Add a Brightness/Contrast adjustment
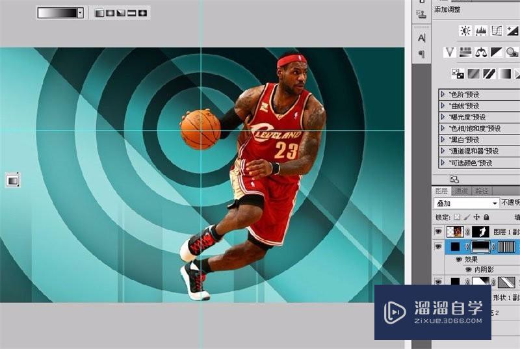The width and height of the screenshot is (520, 349). (465, 31)
